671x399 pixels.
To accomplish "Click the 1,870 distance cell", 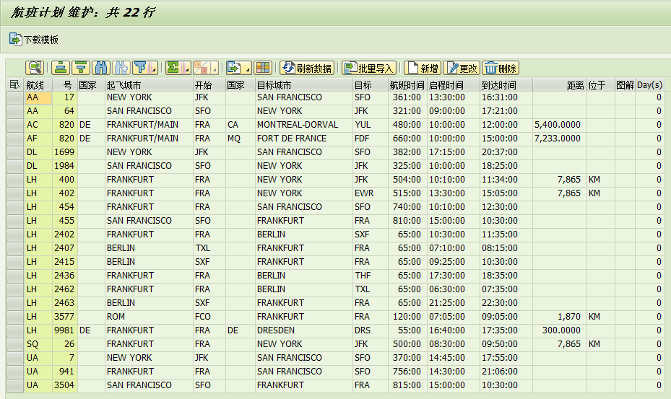I will (559, 317).
